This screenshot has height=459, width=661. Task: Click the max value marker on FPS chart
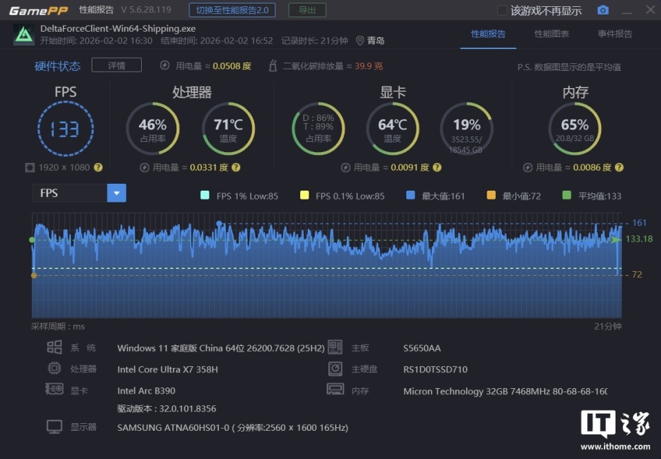[219, 224]
